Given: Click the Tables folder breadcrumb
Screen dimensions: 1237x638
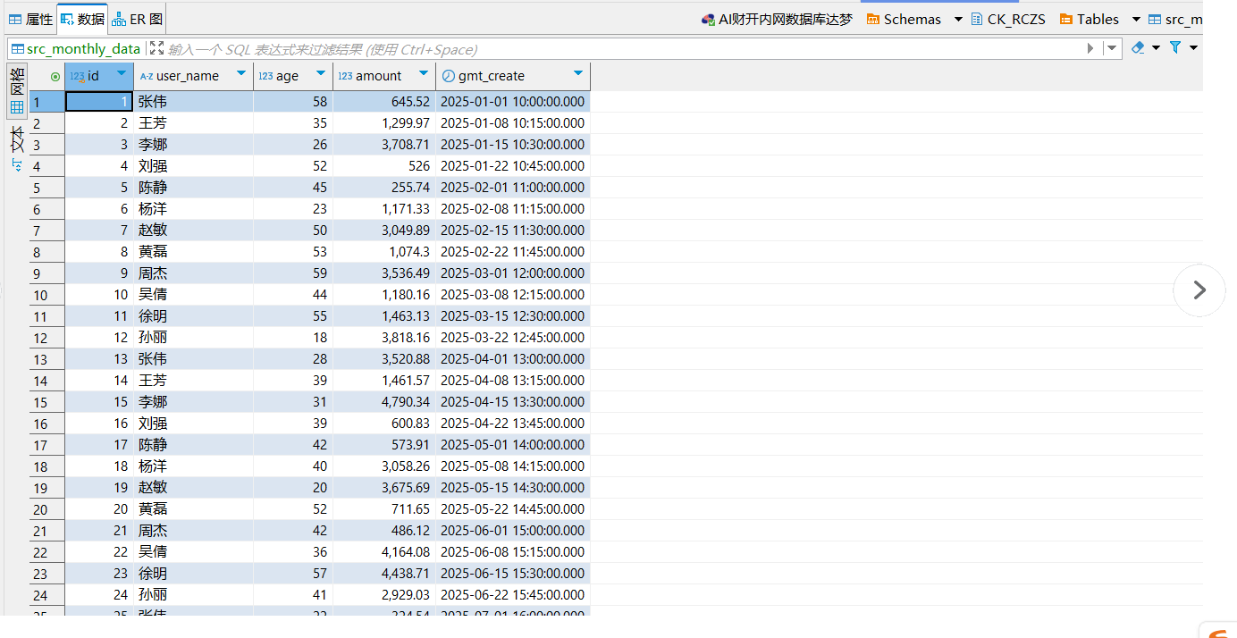Looking at the screenshot, I should click(x=1089, y=19).
